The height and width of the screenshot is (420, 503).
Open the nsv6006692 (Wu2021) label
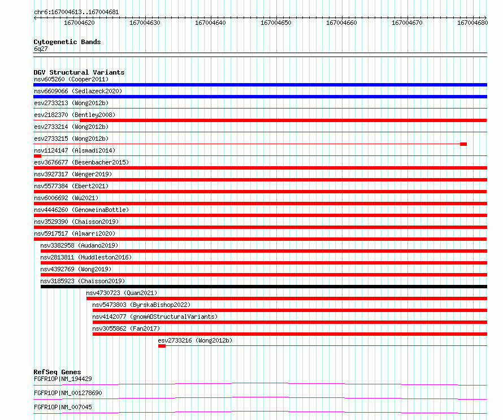66,198
